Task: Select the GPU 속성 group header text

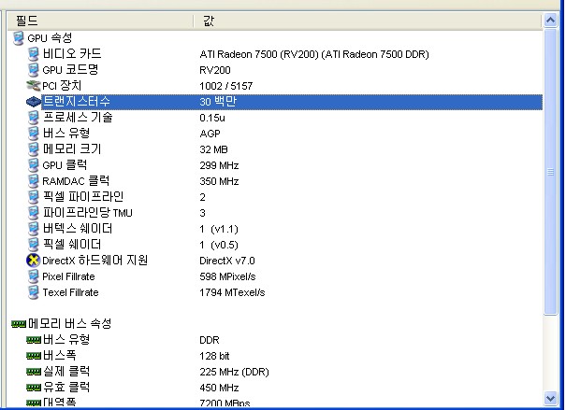Action: coord(50,38)
